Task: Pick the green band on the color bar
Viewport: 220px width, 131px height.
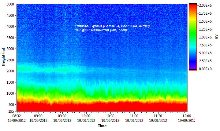Action: click(x=193, y=36)
